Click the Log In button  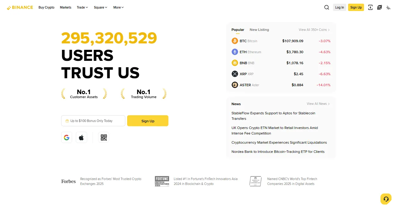[340, 7]
